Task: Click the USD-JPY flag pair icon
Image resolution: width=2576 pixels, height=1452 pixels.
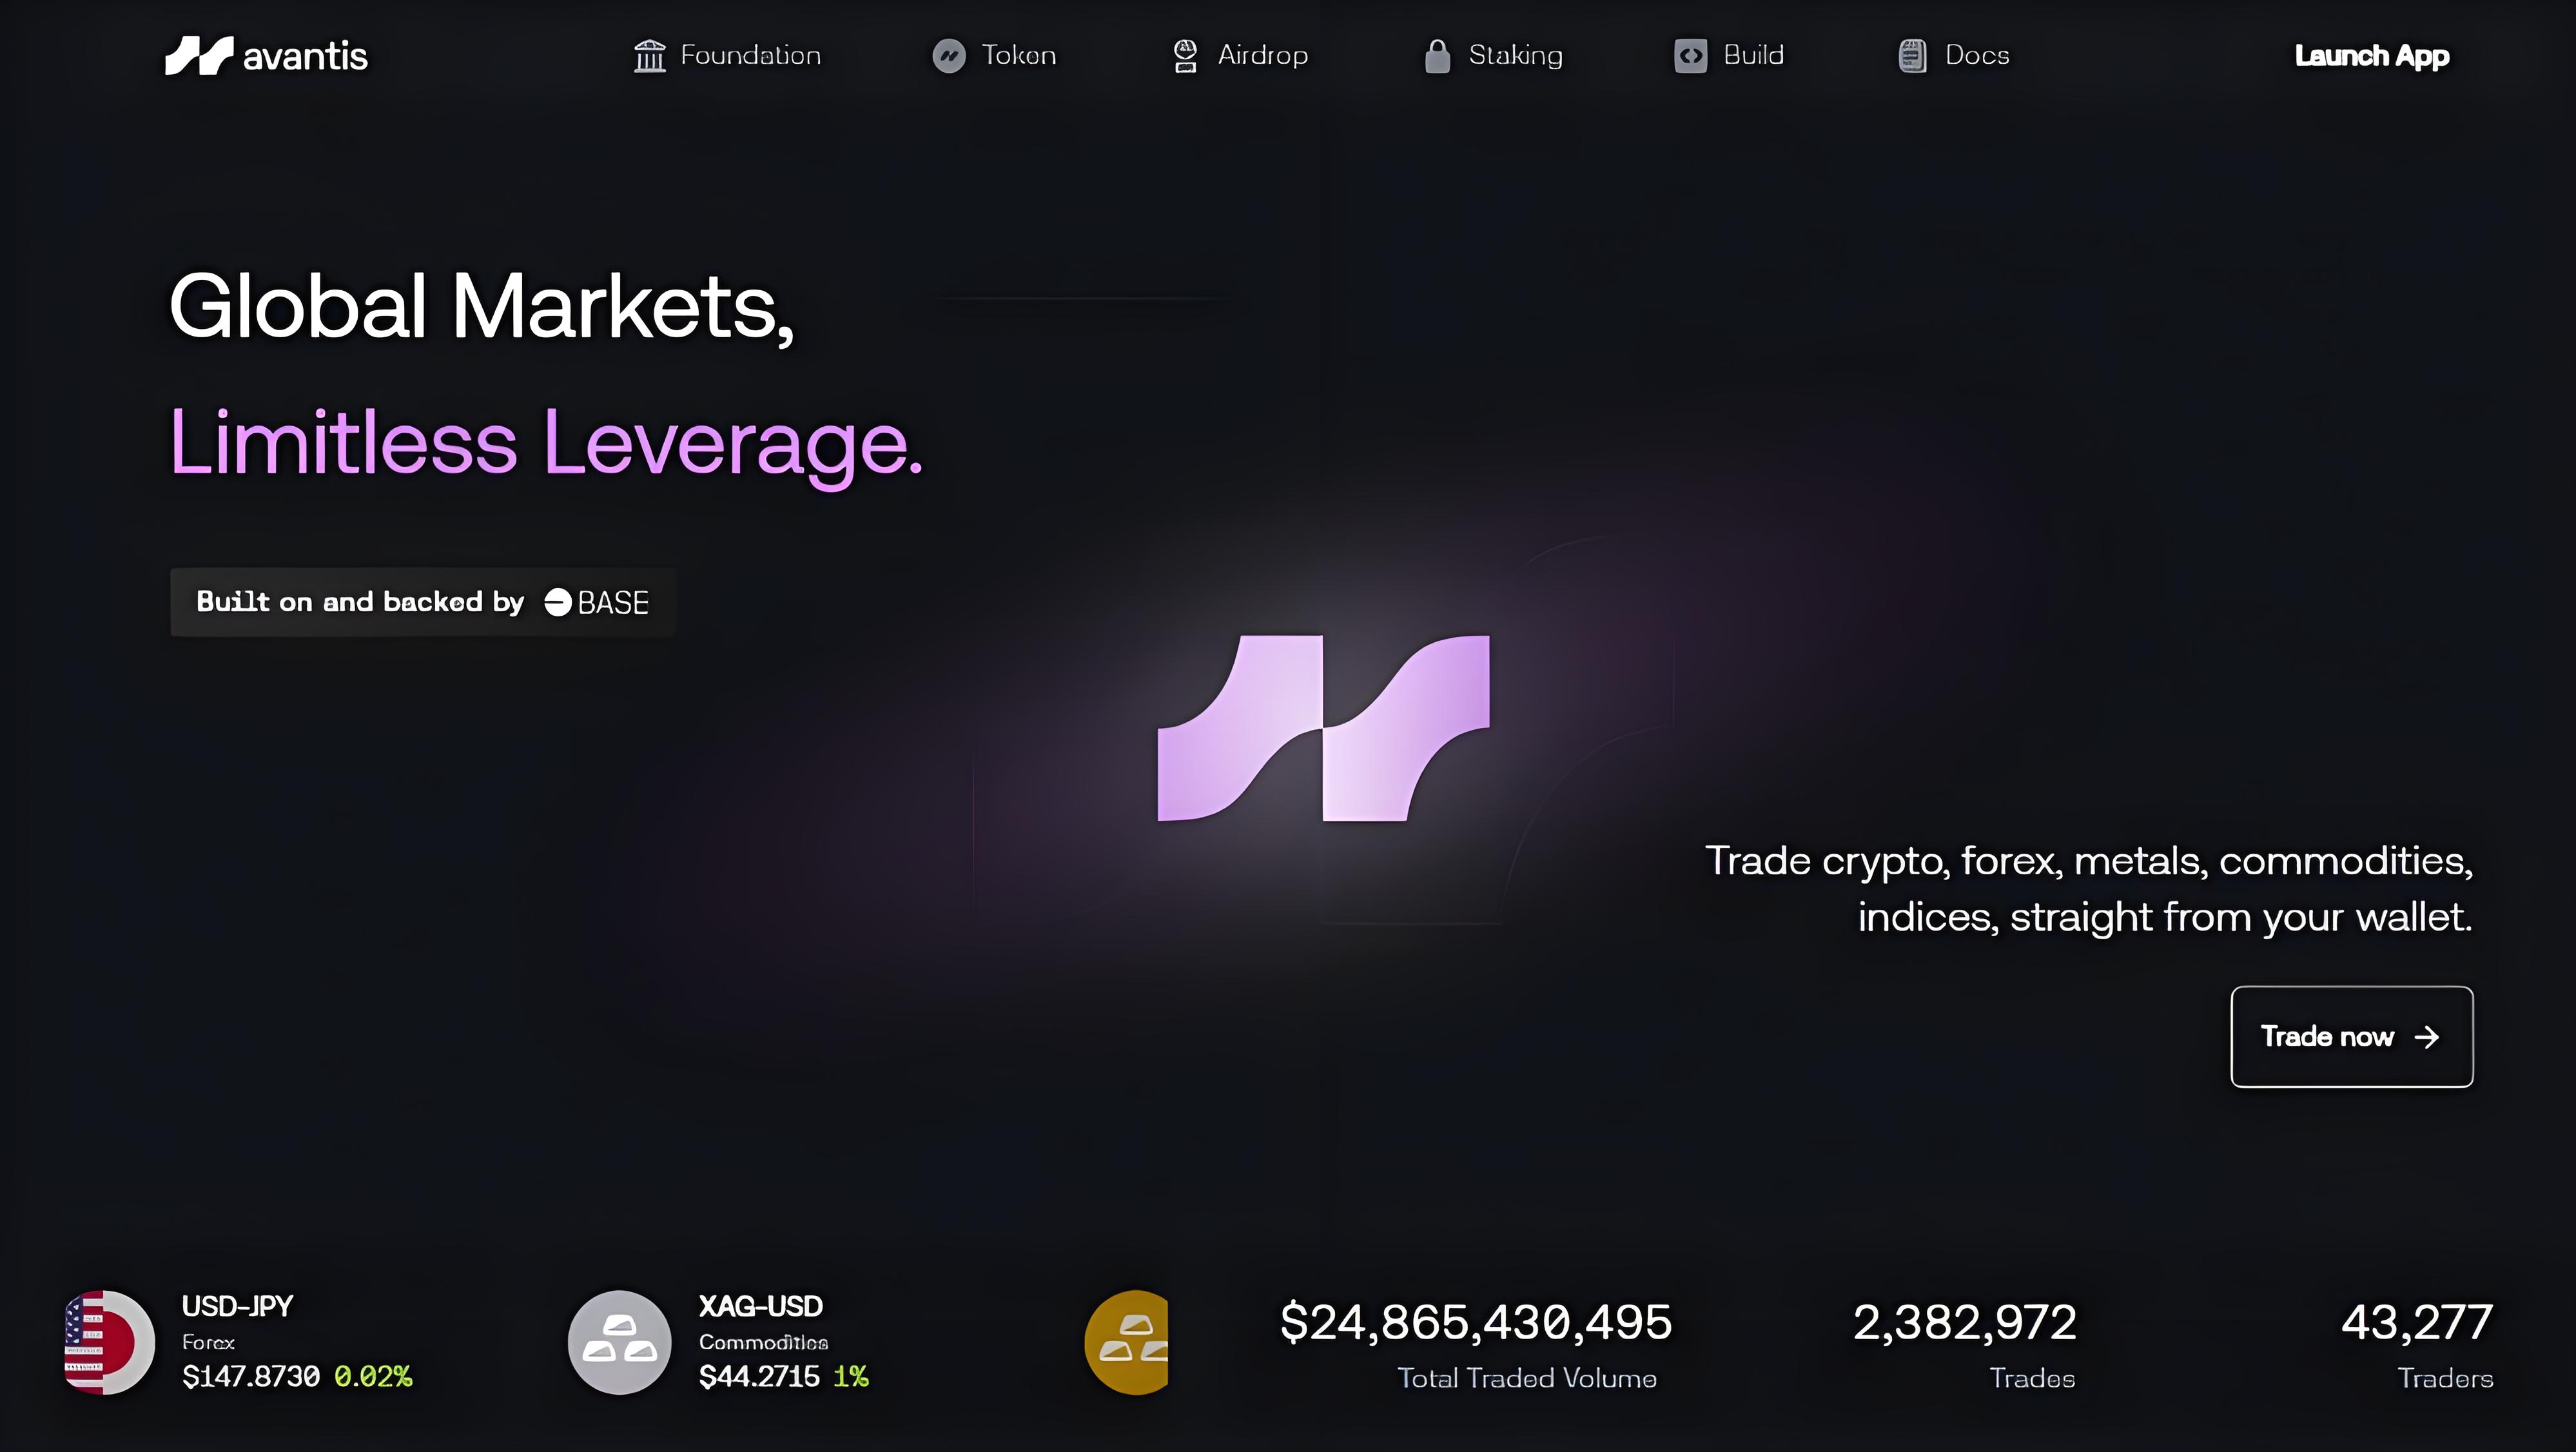Action: click(109, 1342)
